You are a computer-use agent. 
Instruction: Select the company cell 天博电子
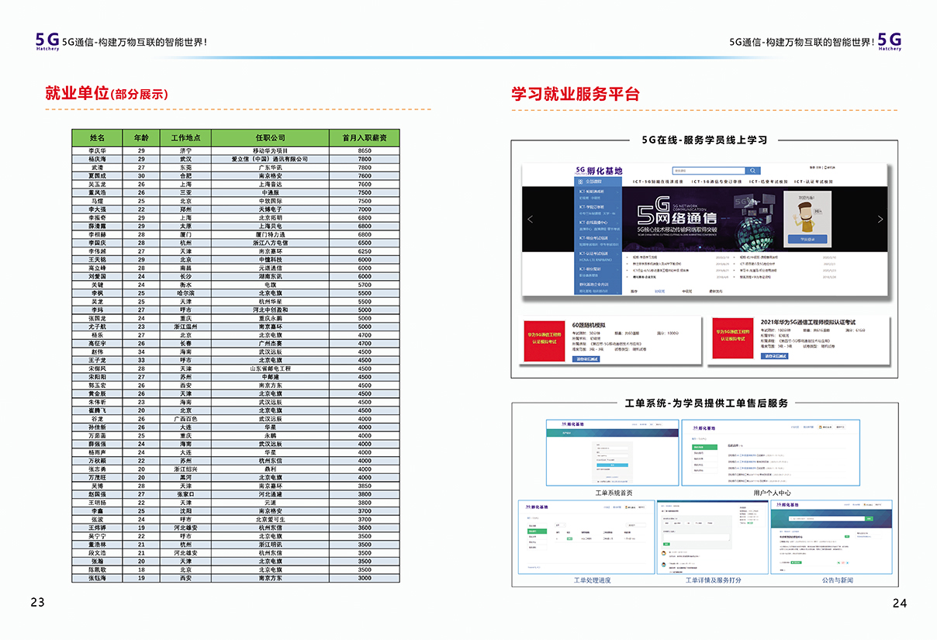[271, 209]
